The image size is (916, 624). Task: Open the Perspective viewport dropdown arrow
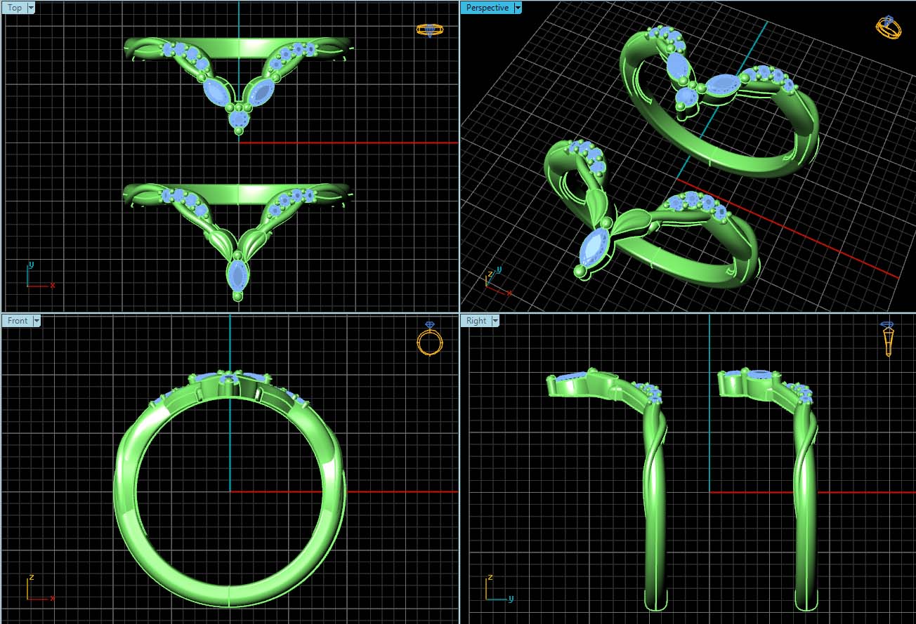click(x=518, y=8)
